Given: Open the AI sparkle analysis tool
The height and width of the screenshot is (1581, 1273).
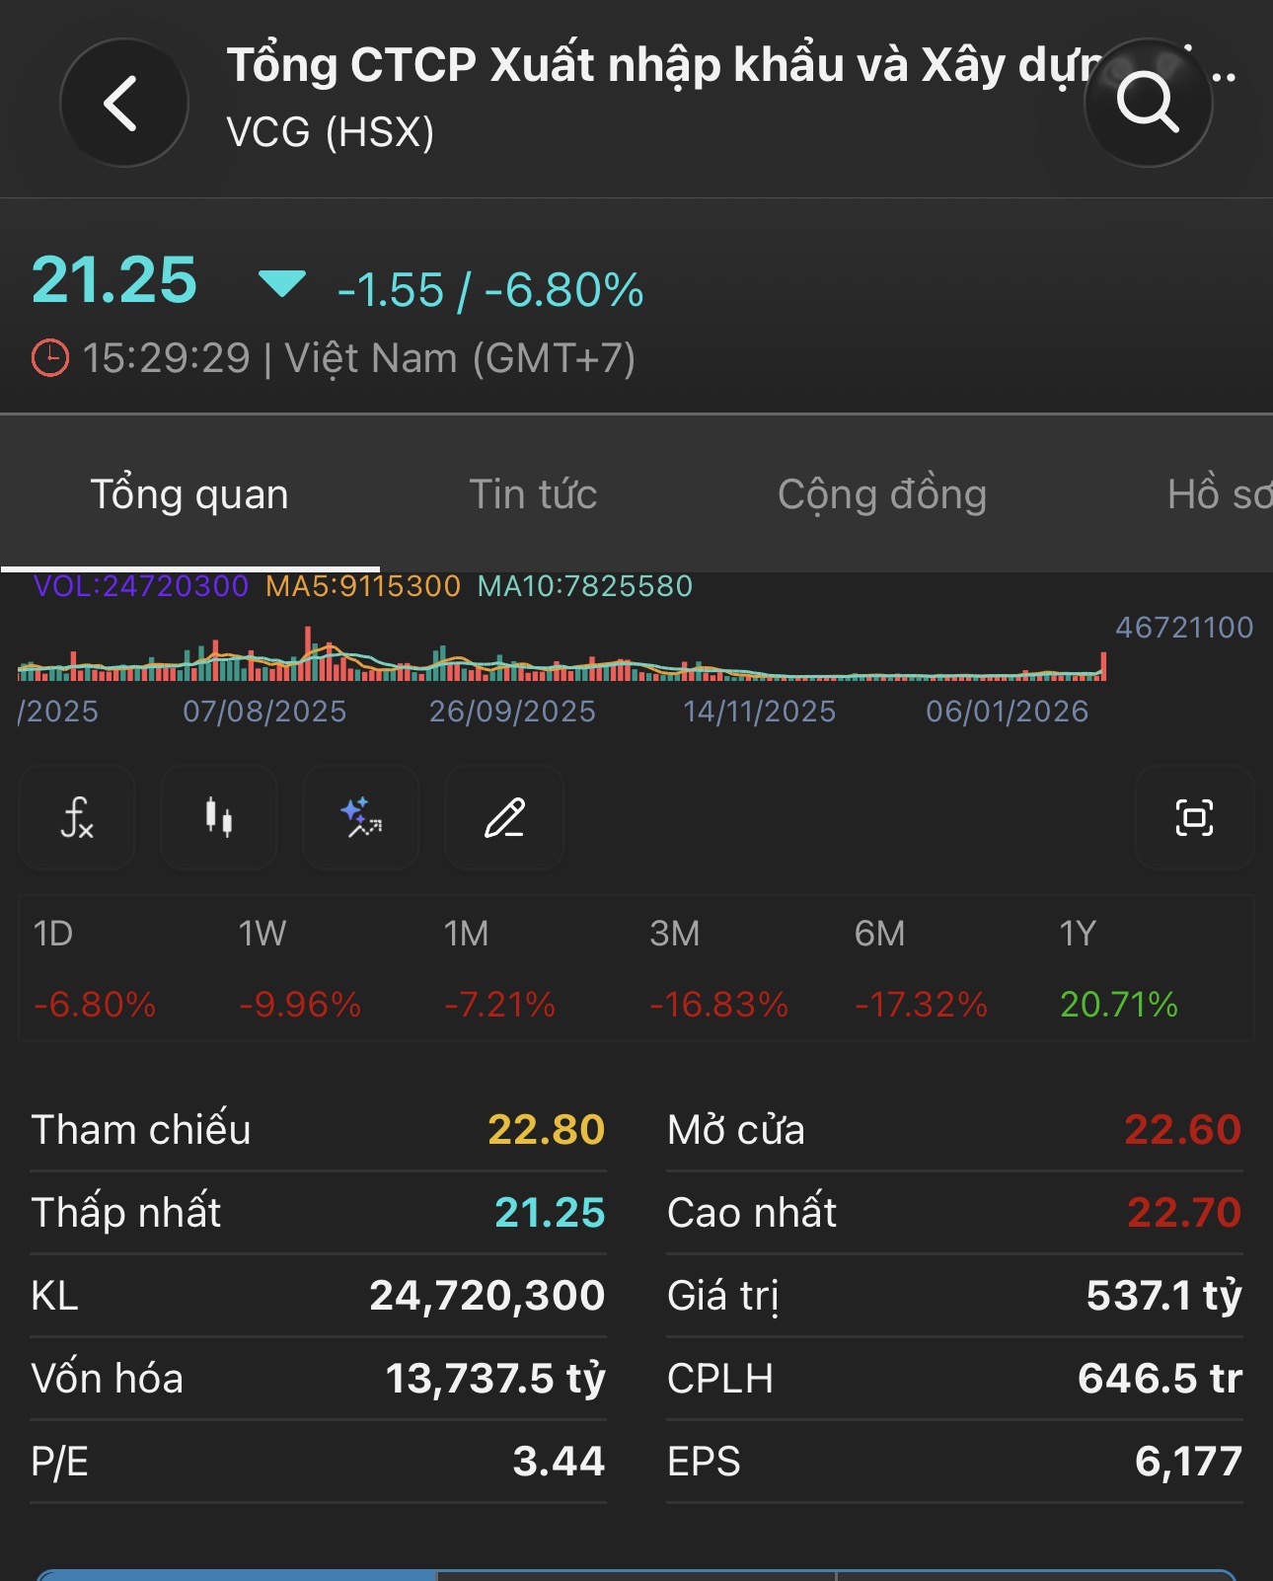Looking at the screenshot, I should (x=361, y=818).
